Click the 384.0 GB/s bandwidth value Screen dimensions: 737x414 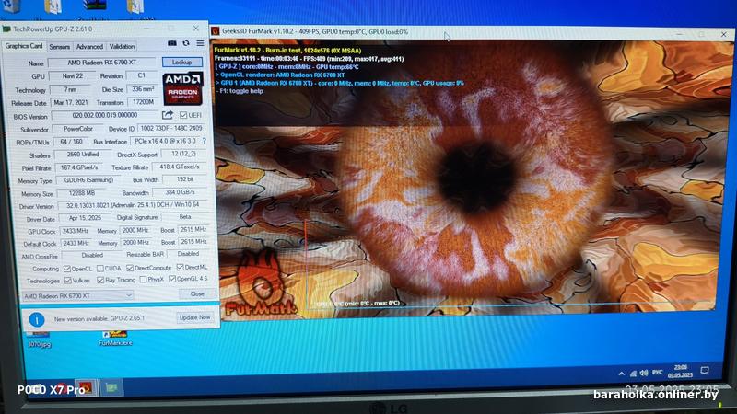coord(180,192)
